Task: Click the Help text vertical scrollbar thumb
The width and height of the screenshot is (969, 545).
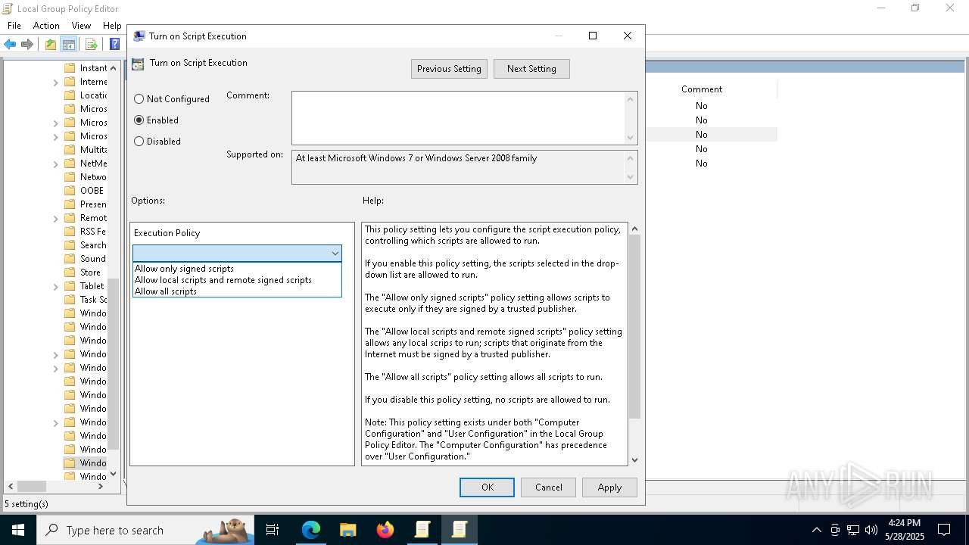Action: [634, 326]
